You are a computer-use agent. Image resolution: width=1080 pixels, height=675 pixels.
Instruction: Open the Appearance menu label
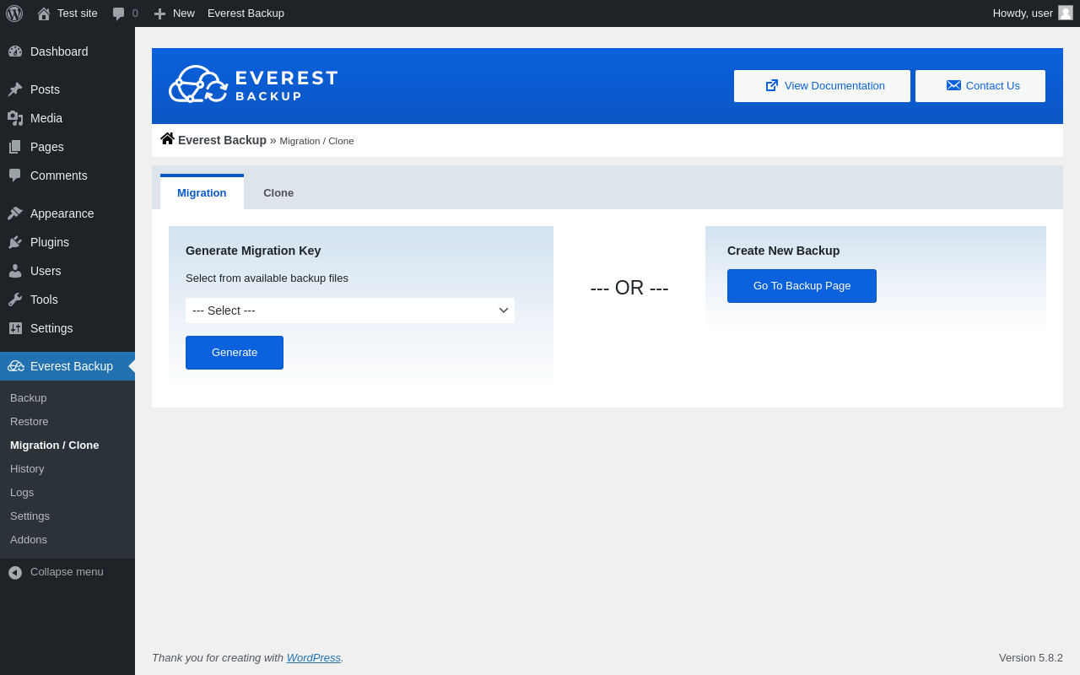pyautogui.click(x=62, y=213)
